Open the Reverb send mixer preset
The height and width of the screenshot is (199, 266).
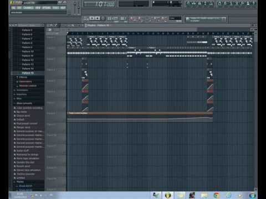tap(23, 166)
